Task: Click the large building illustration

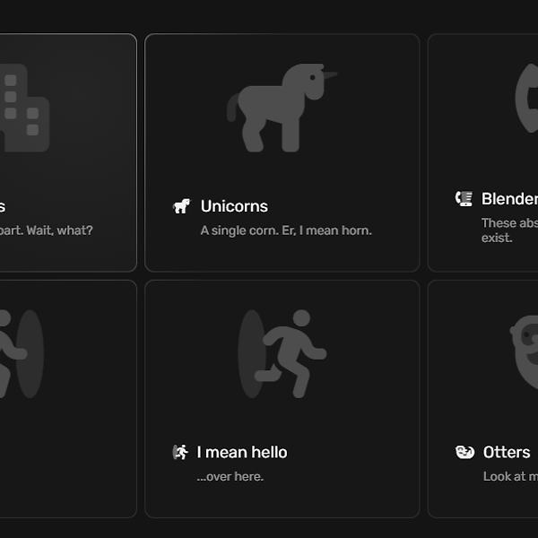Action: [24, 108]
